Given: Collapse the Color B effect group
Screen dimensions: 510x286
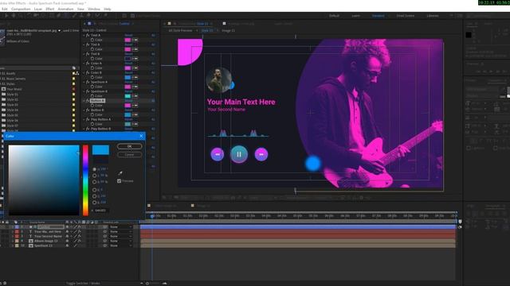Looking at the screenshot, I should point(84,73).
